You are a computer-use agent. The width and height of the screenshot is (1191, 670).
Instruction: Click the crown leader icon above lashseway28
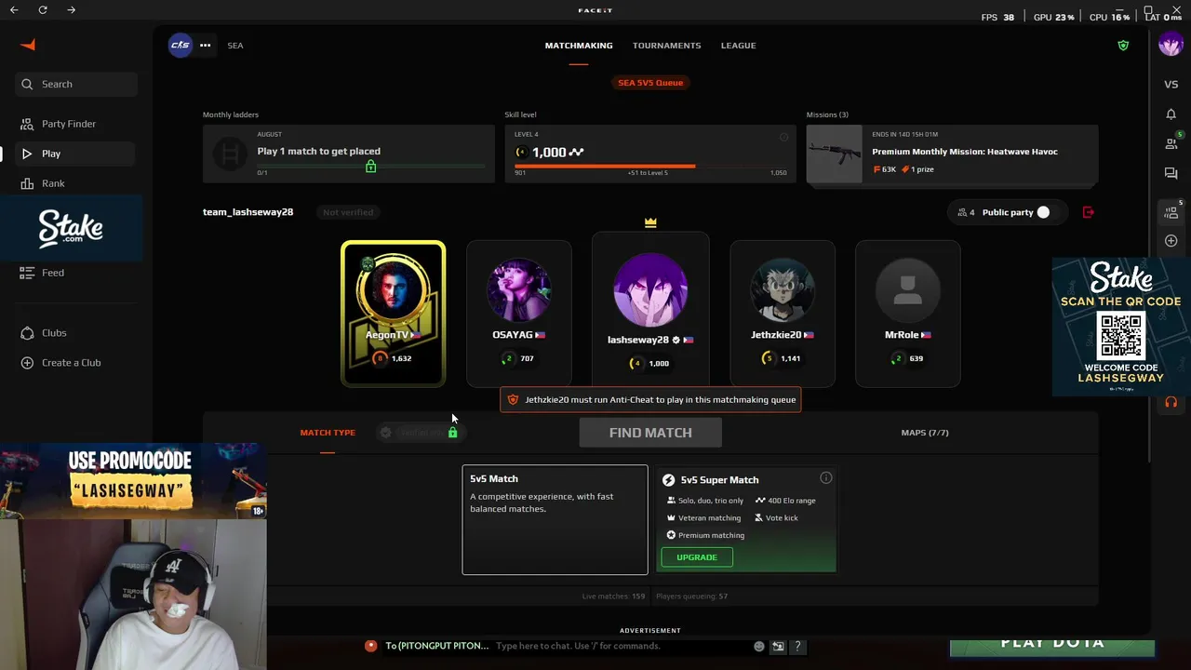650,222
